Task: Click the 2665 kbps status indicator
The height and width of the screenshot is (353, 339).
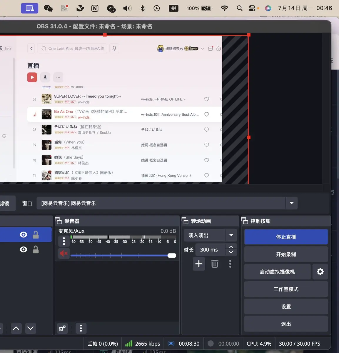Action: (x=143, y=344)
